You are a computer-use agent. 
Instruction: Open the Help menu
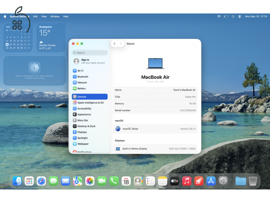(x=66, y=16)
